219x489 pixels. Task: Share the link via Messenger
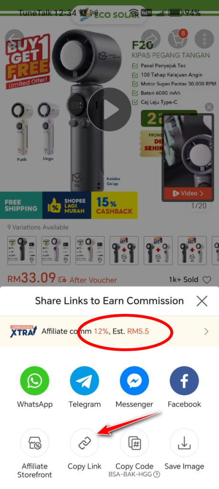pyautogui.click(x=134, y=381)
